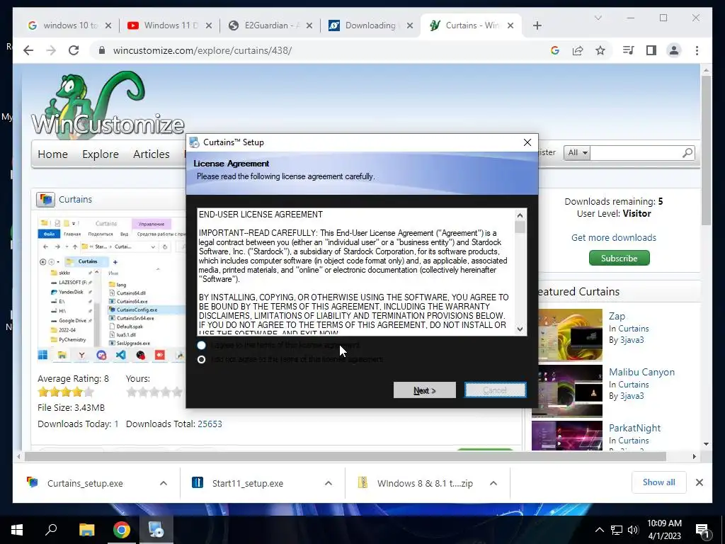Click Show all downloads
Screen dimensions: 725x544
(x=659, y=482)
